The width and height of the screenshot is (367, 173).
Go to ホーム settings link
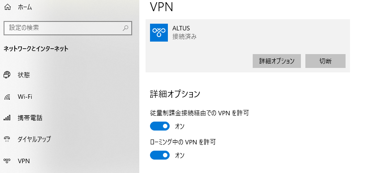pos(25,7)
